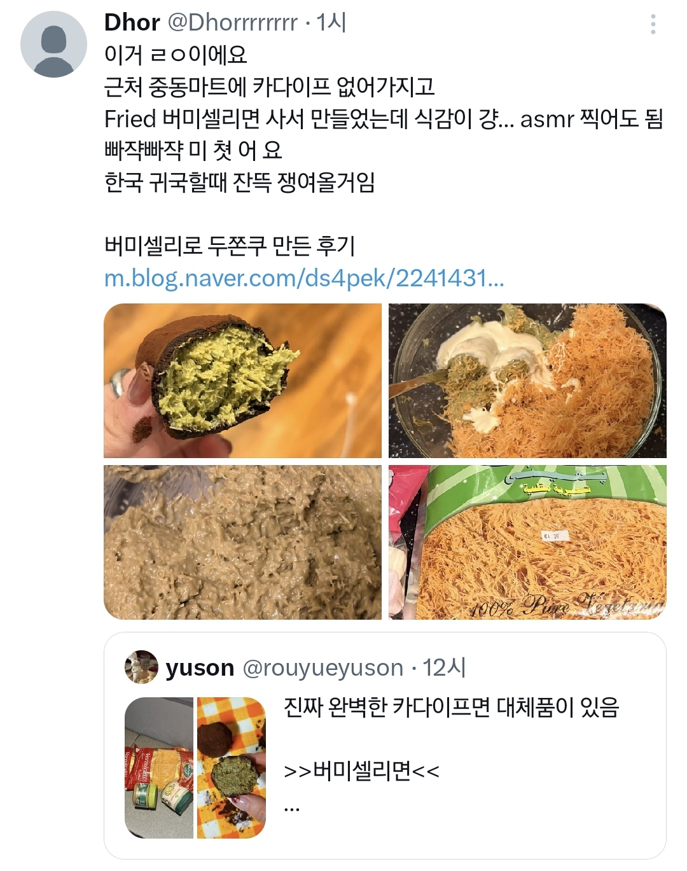View photo of cut chocolate cookie with green filling
This screenshot has width=687, height=871.
pos(242,380)
